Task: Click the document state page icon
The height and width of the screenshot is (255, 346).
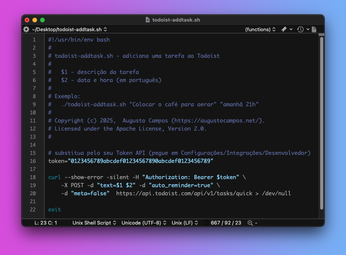Action: [314, 29]
